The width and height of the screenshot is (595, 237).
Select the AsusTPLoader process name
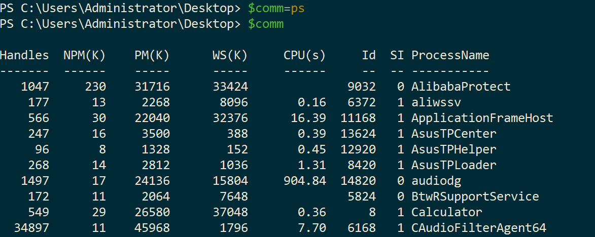tap(454, 165)
